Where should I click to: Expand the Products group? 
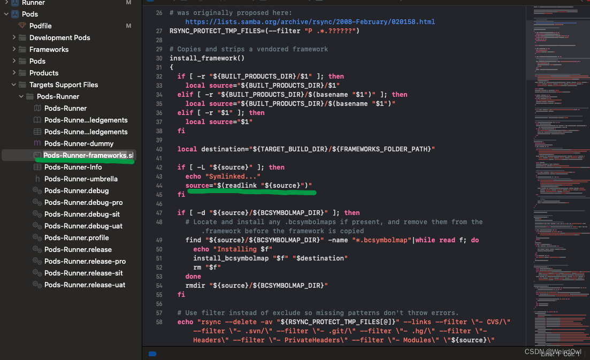13,73
